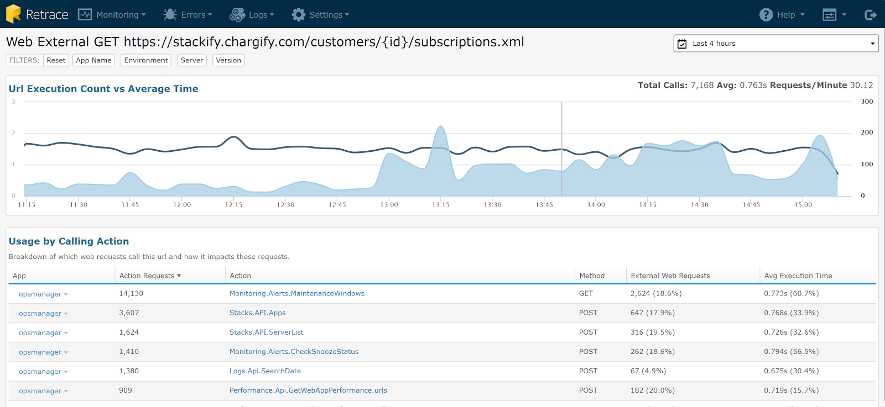
Task: Click the 67 (4.9%) cell
Action: (648, 371)
